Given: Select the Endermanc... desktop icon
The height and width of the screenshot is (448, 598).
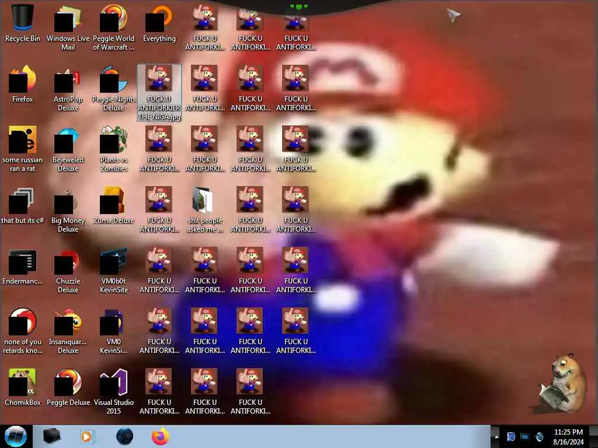Looking at the screenshot, I should click(23, 267).
